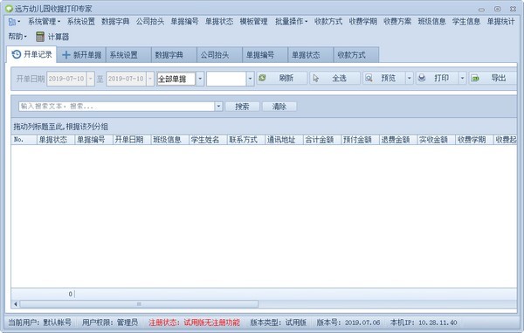Expand the 预览 split-button arrow
This screenshot has height=333, width=524.
(409, 79)
